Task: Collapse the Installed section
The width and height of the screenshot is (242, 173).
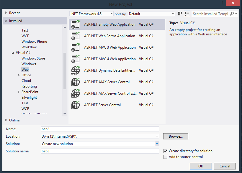Action: (6, 21)
